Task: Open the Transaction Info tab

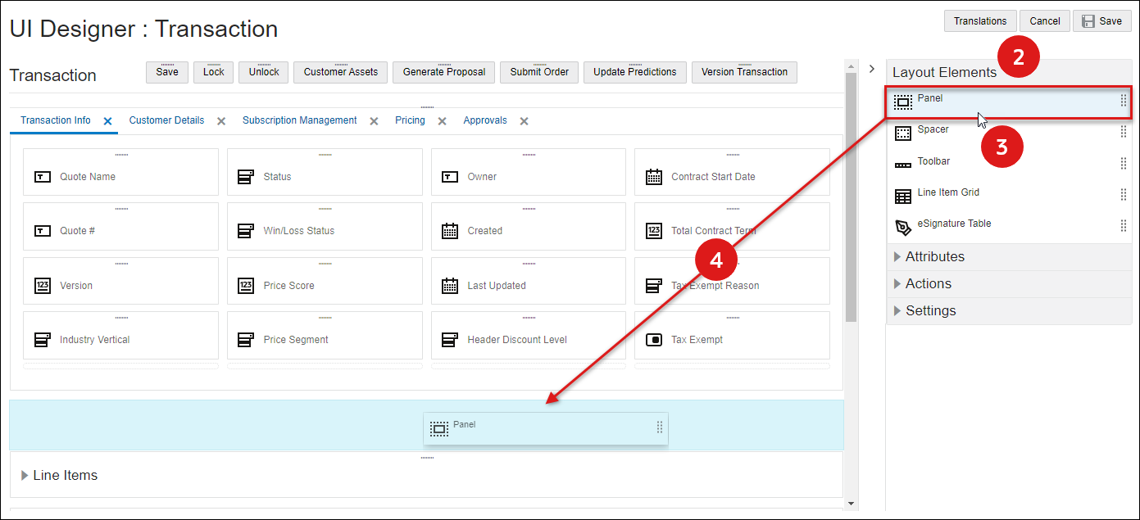Action: pos(56,120)
